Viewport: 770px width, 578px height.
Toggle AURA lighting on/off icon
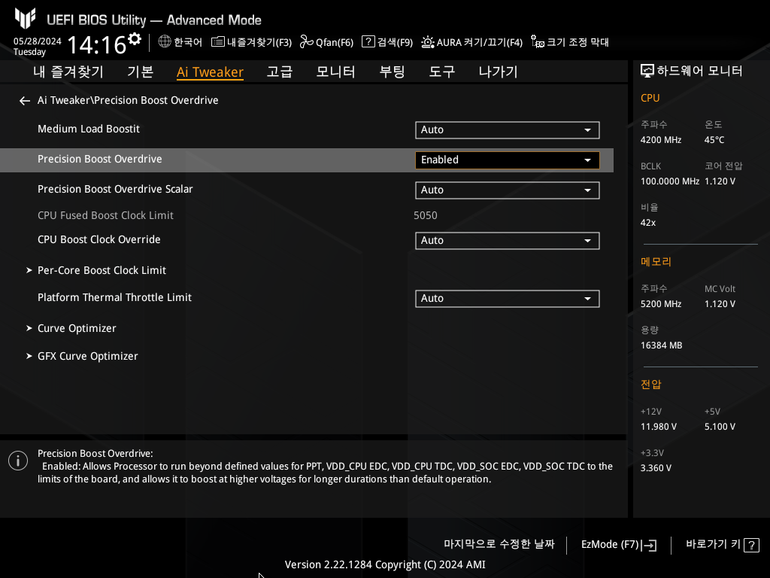pyautogui.click(x=428, y=42)
